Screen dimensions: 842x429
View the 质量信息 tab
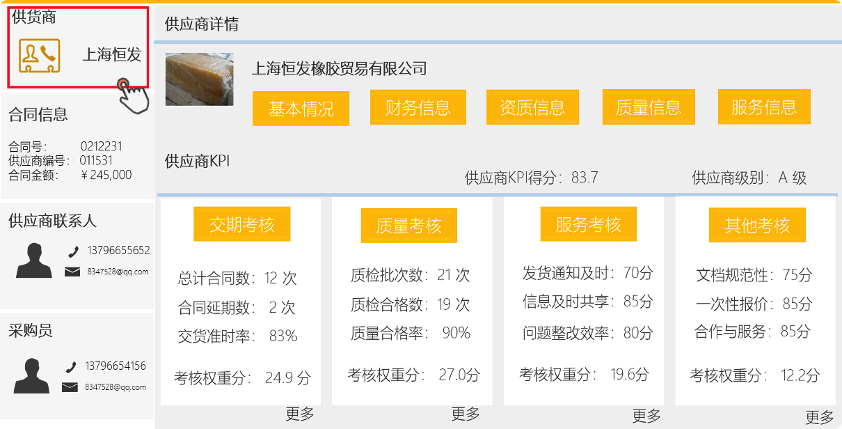coord(649,107)
